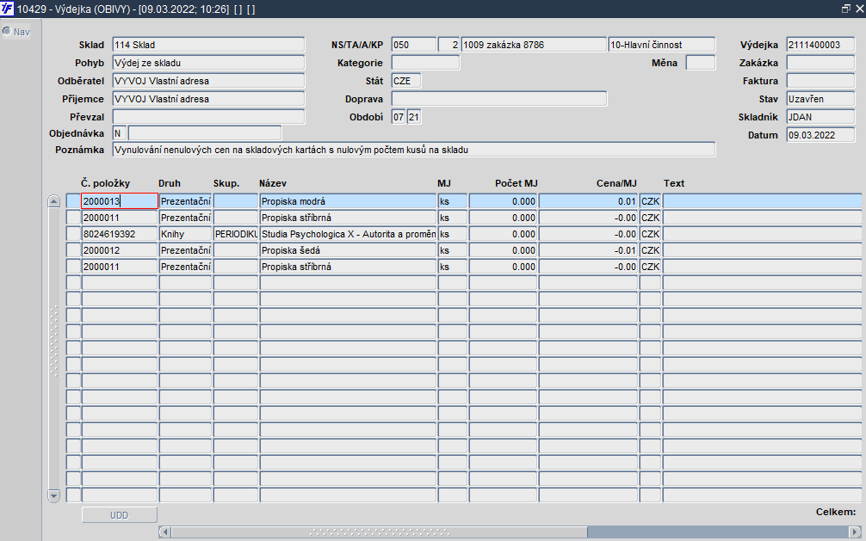Click the row selector of Propiska modrá row

point(73,201)
